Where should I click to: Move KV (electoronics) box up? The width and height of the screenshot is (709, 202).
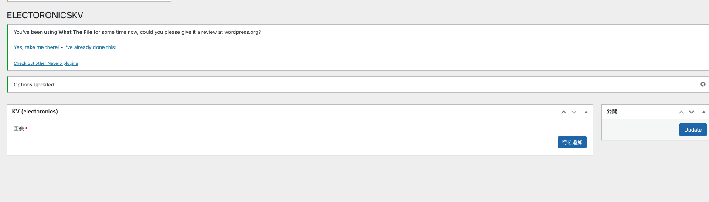click(563, 112)
